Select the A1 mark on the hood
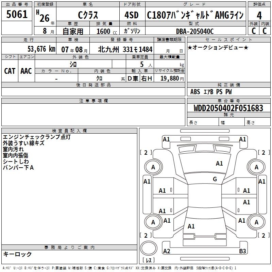The height and width of the screenshot is (272, 272). 219,164
